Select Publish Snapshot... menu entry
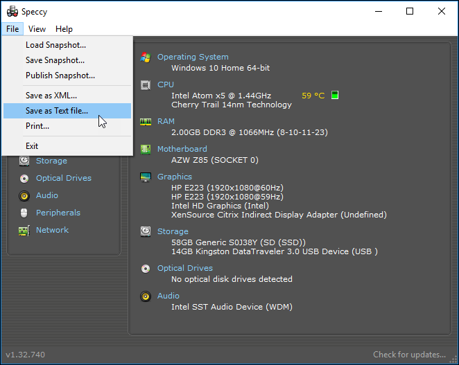459x365 pixels. [x=67, y=75]
